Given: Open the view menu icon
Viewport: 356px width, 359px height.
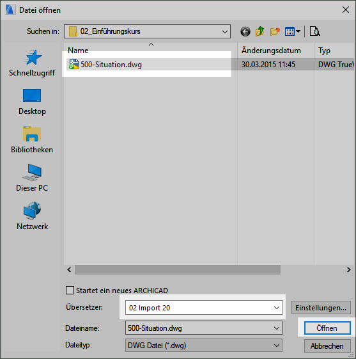Looking at the screenshot, I should [x=293, y=31].
